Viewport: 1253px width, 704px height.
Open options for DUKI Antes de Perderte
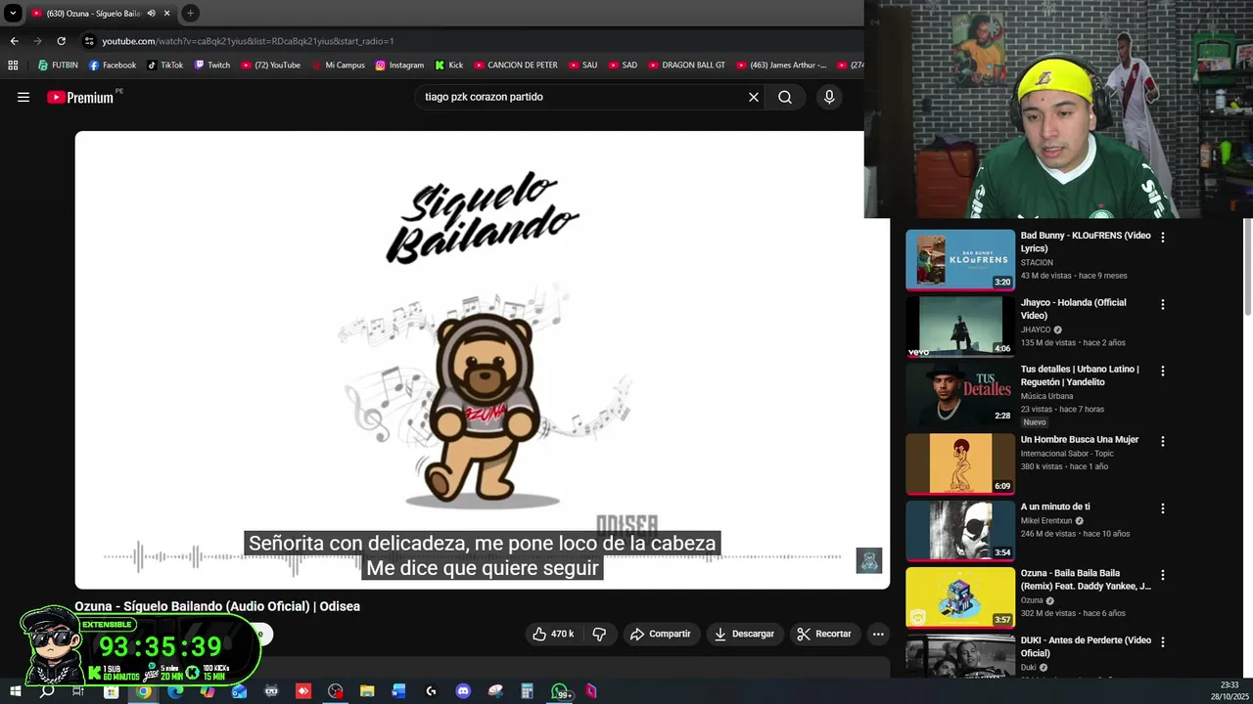click(x=1163, y=641)
